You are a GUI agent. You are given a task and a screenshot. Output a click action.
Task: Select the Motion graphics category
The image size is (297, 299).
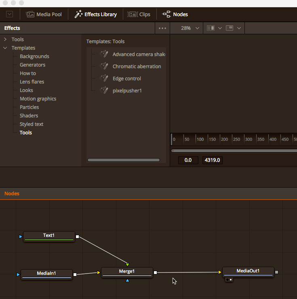click(x=38, y=98)
